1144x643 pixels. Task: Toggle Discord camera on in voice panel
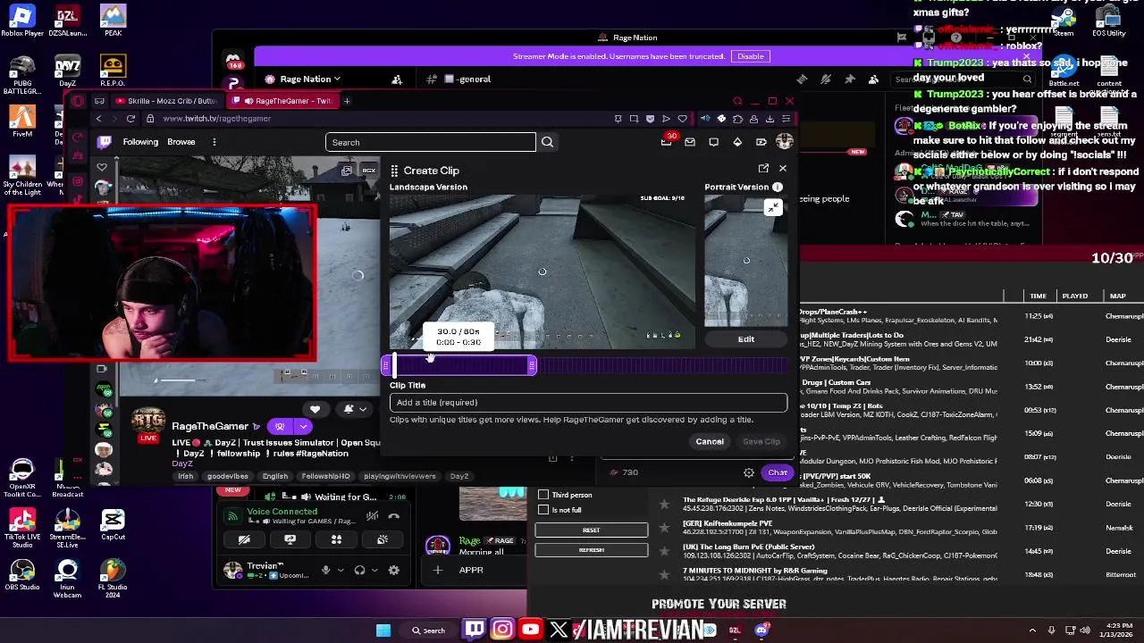(x=243, y=539)
